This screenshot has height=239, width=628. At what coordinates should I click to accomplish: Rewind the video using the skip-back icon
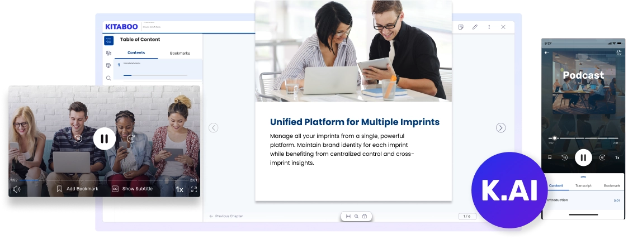coord(78,138)
